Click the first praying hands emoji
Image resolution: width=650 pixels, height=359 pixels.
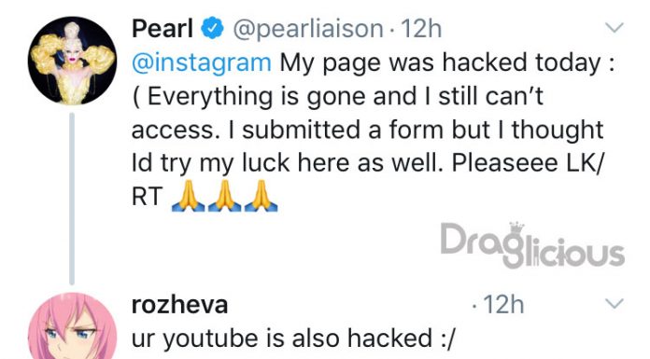pyautogui.click(x=189, y=196)
